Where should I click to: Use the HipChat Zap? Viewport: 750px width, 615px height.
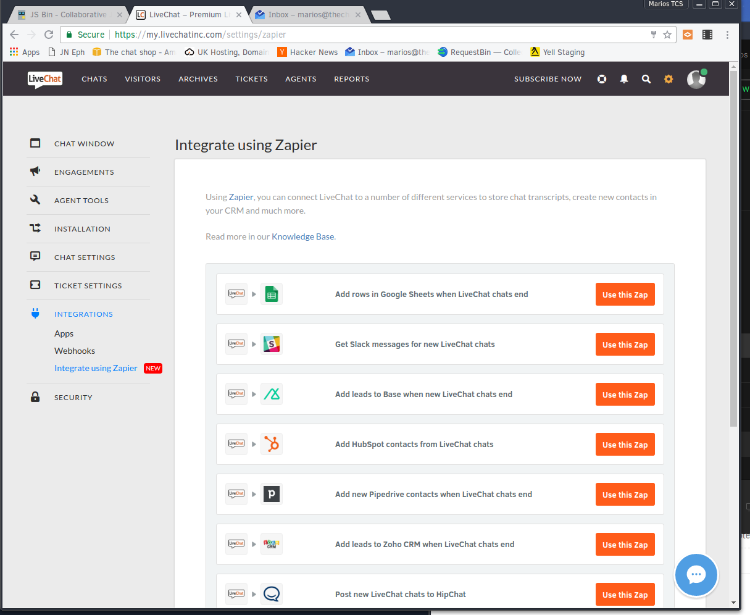click(x=625, y=595)
